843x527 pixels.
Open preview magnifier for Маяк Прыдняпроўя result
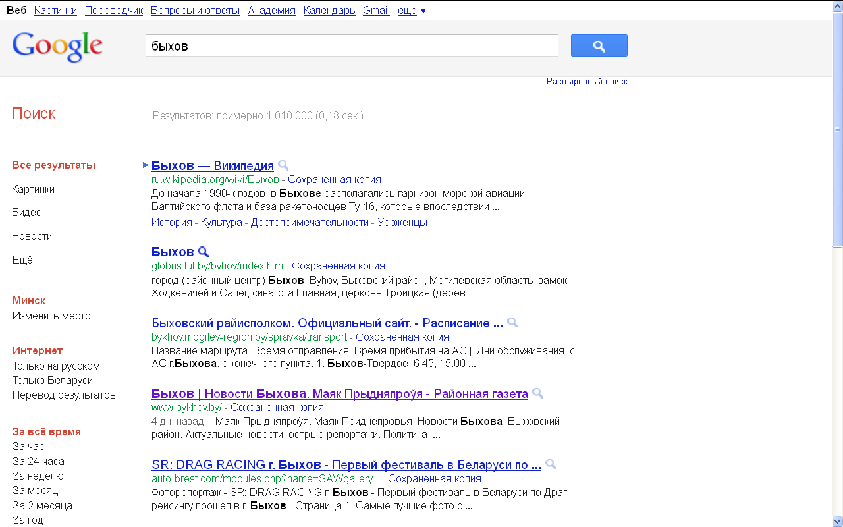[x=537, y=393]
